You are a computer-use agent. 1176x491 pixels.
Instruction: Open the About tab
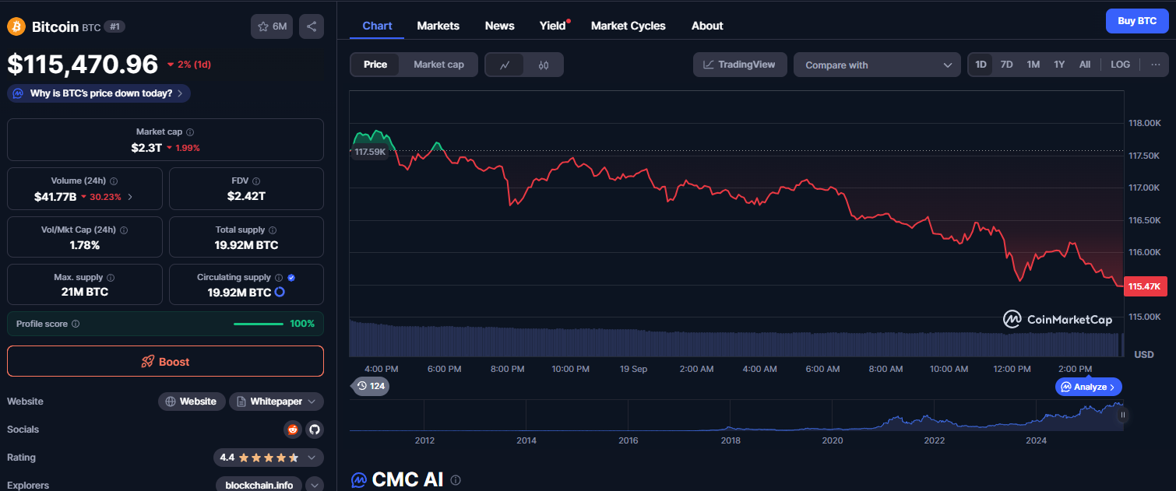707,26
